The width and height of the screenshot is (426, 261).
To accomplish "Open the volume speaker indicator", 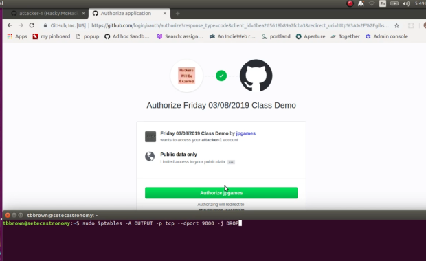I will click(x=406, y=3).
